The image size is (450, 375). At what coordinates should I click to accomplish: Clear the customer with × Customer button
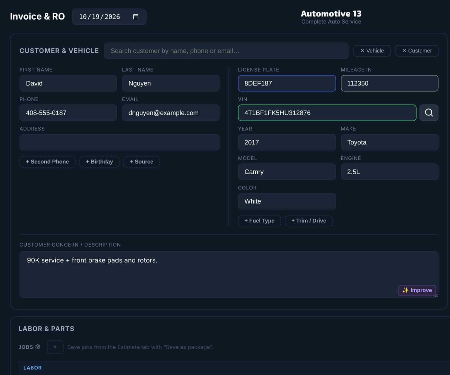coord(417,51)
